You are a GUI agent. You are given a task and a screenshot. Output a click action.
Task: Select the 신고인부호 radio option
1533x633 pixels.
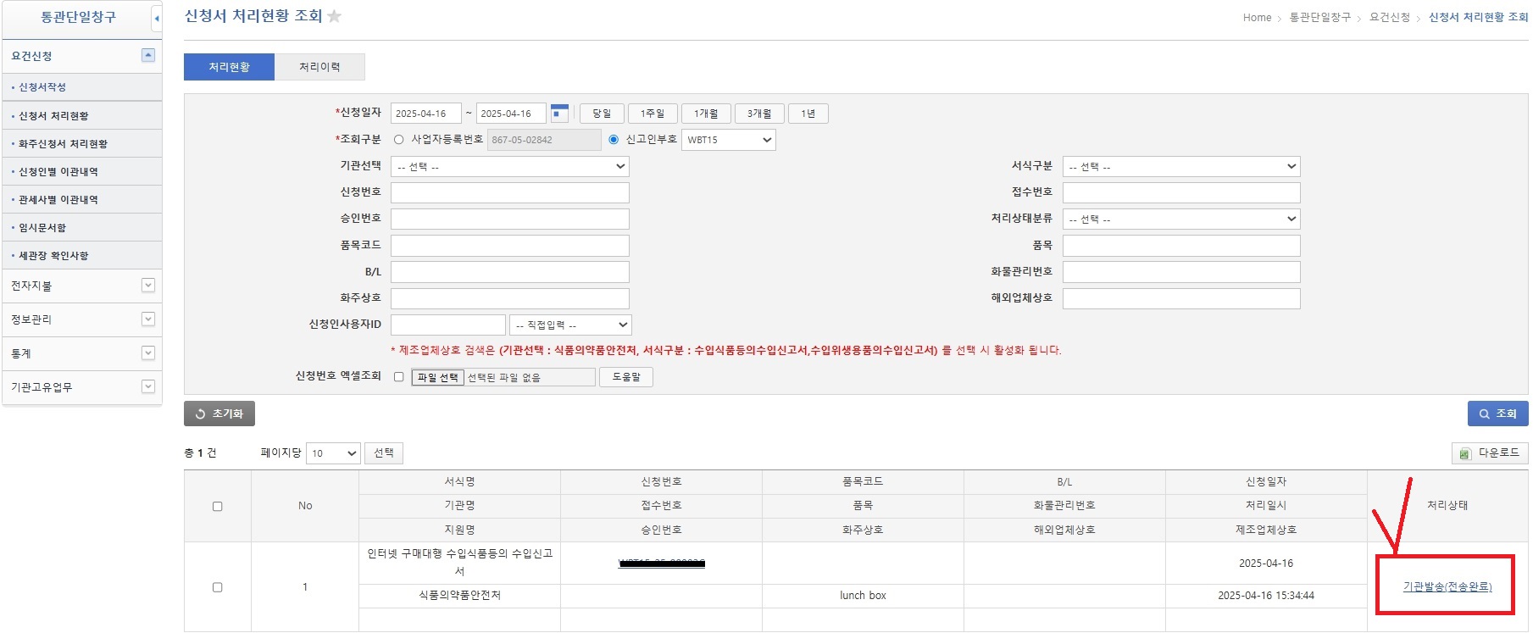point(614,140)
